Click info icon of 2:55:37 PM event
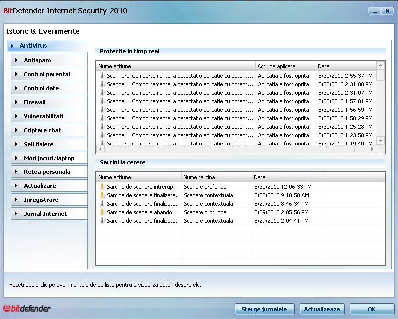 coord(102,76)
